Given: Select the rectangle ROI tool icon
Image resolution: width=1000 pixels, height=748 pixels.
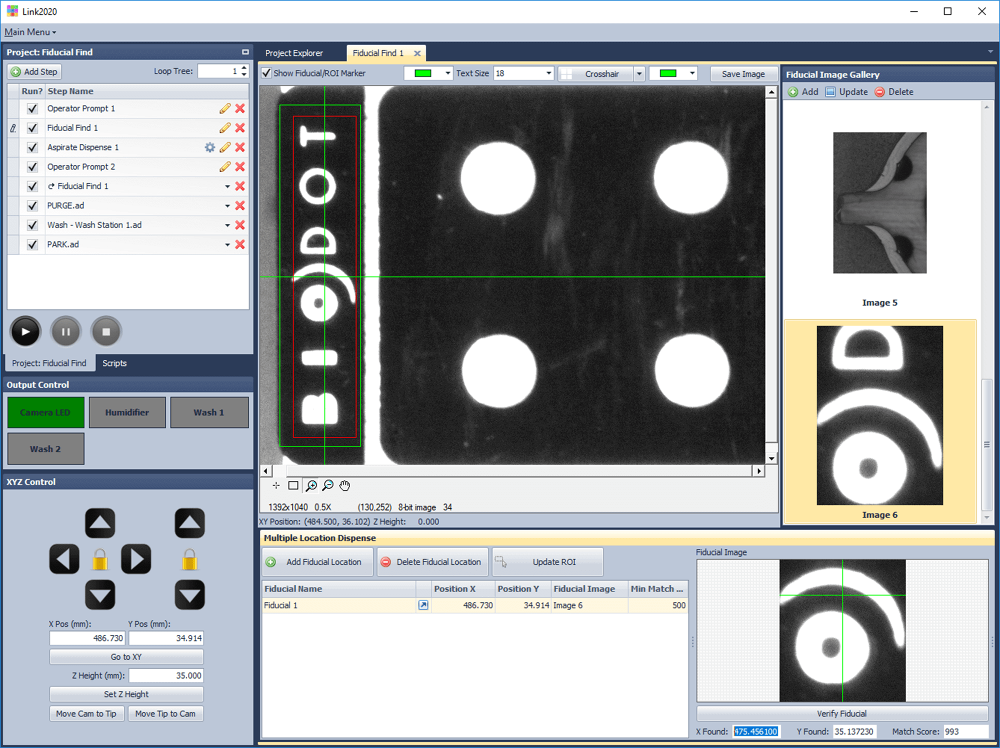Looking at the screenshot, I should 293,485.
